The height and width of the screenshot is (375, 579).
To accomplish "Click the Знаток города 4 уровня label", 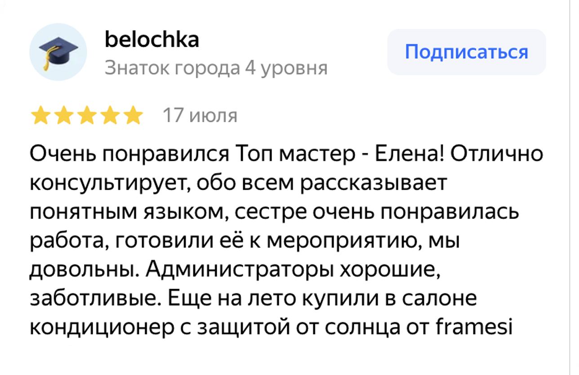I will click(x=216, y=68).
